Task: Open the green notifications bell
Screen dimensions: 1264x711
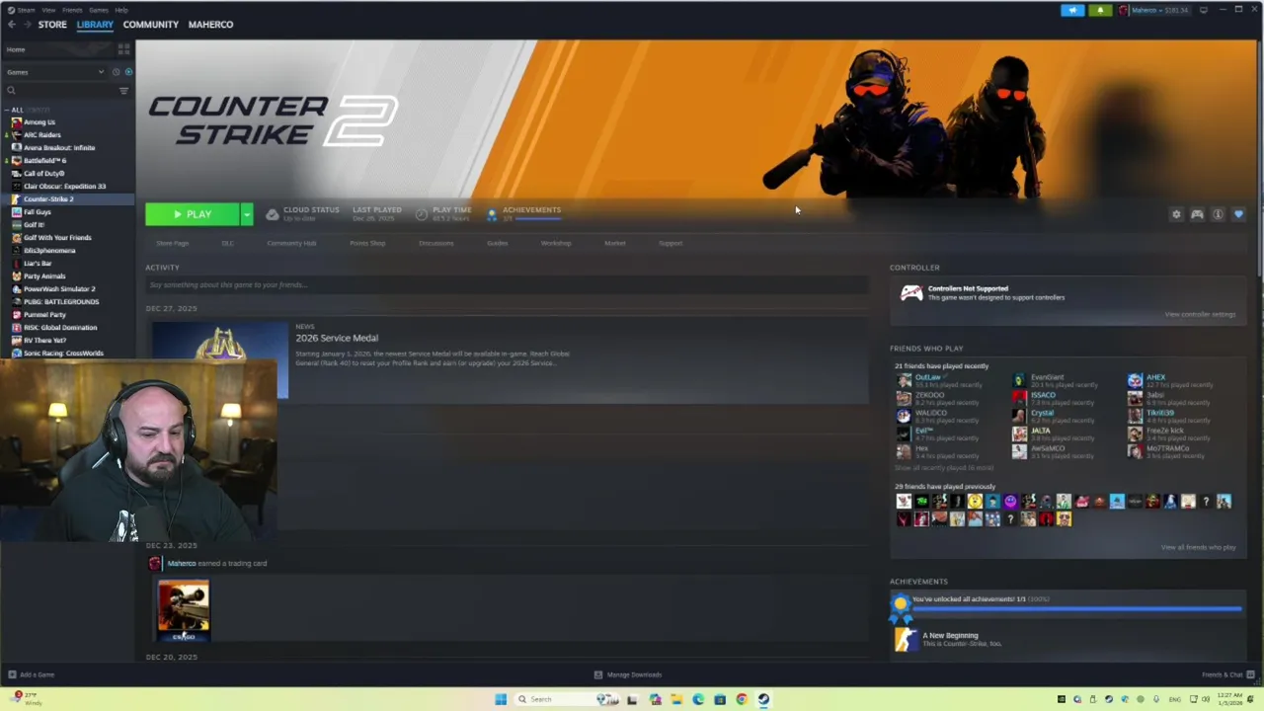Action: 1100,10
